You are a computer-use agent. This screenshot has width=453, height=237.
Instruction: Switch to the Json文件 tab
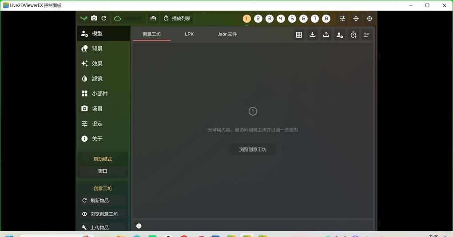coord(227,34)
